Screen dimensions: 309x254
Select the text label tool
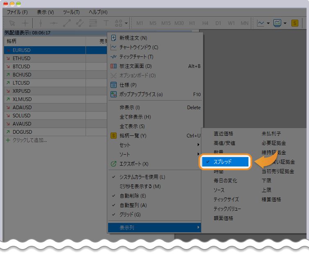click(106, 23)
